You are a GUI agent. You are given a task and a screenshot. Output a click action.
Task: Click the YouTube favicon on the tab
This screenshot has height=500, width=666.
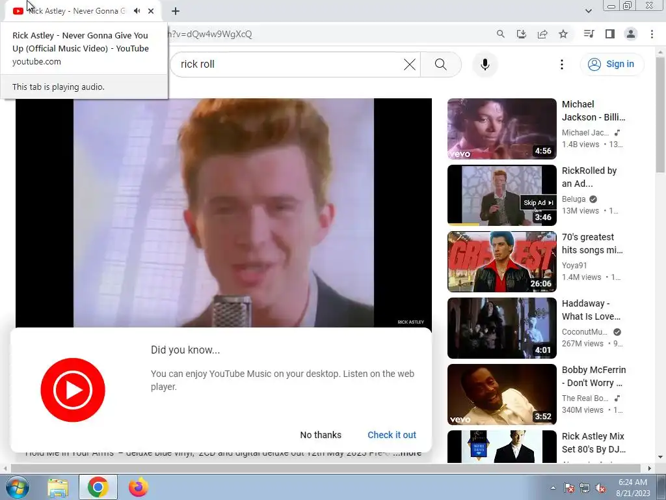coord(18,11)
